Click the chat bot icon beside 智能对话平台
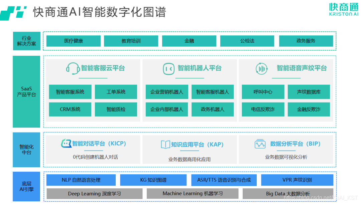The width and height of the screenshot is (361, 204). pos(66,143)
